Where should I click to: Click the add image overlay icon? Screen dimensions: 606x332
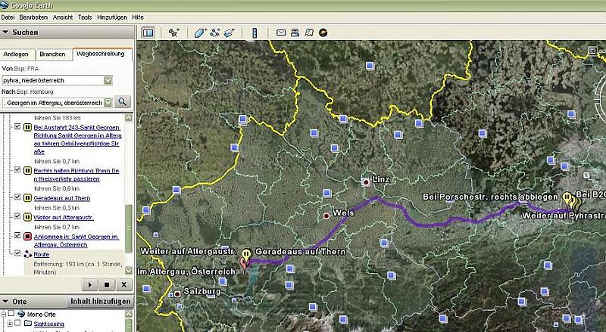229,33
